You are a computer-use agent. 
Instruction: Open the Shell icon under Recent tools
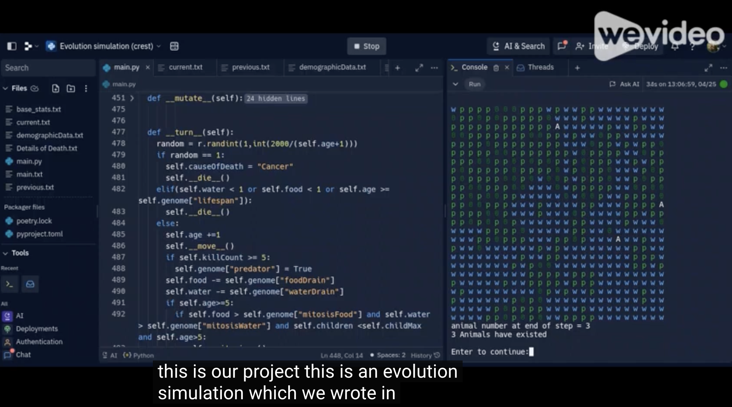coord(10,284)
